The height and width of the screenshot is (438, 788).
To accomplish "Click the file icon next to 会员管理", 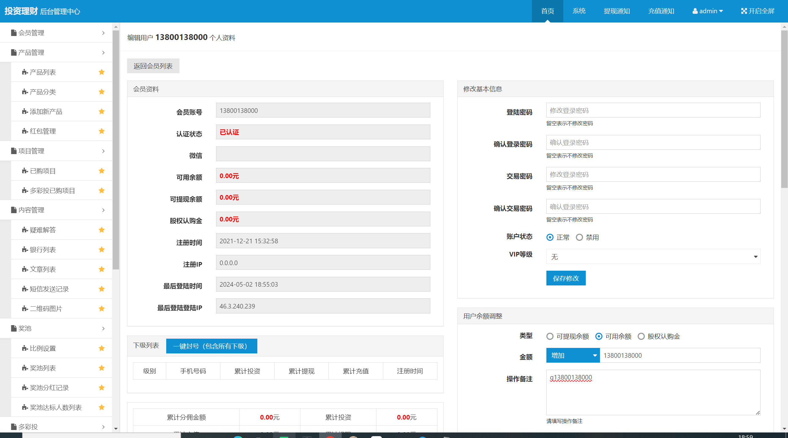I will tap(14, 33).
